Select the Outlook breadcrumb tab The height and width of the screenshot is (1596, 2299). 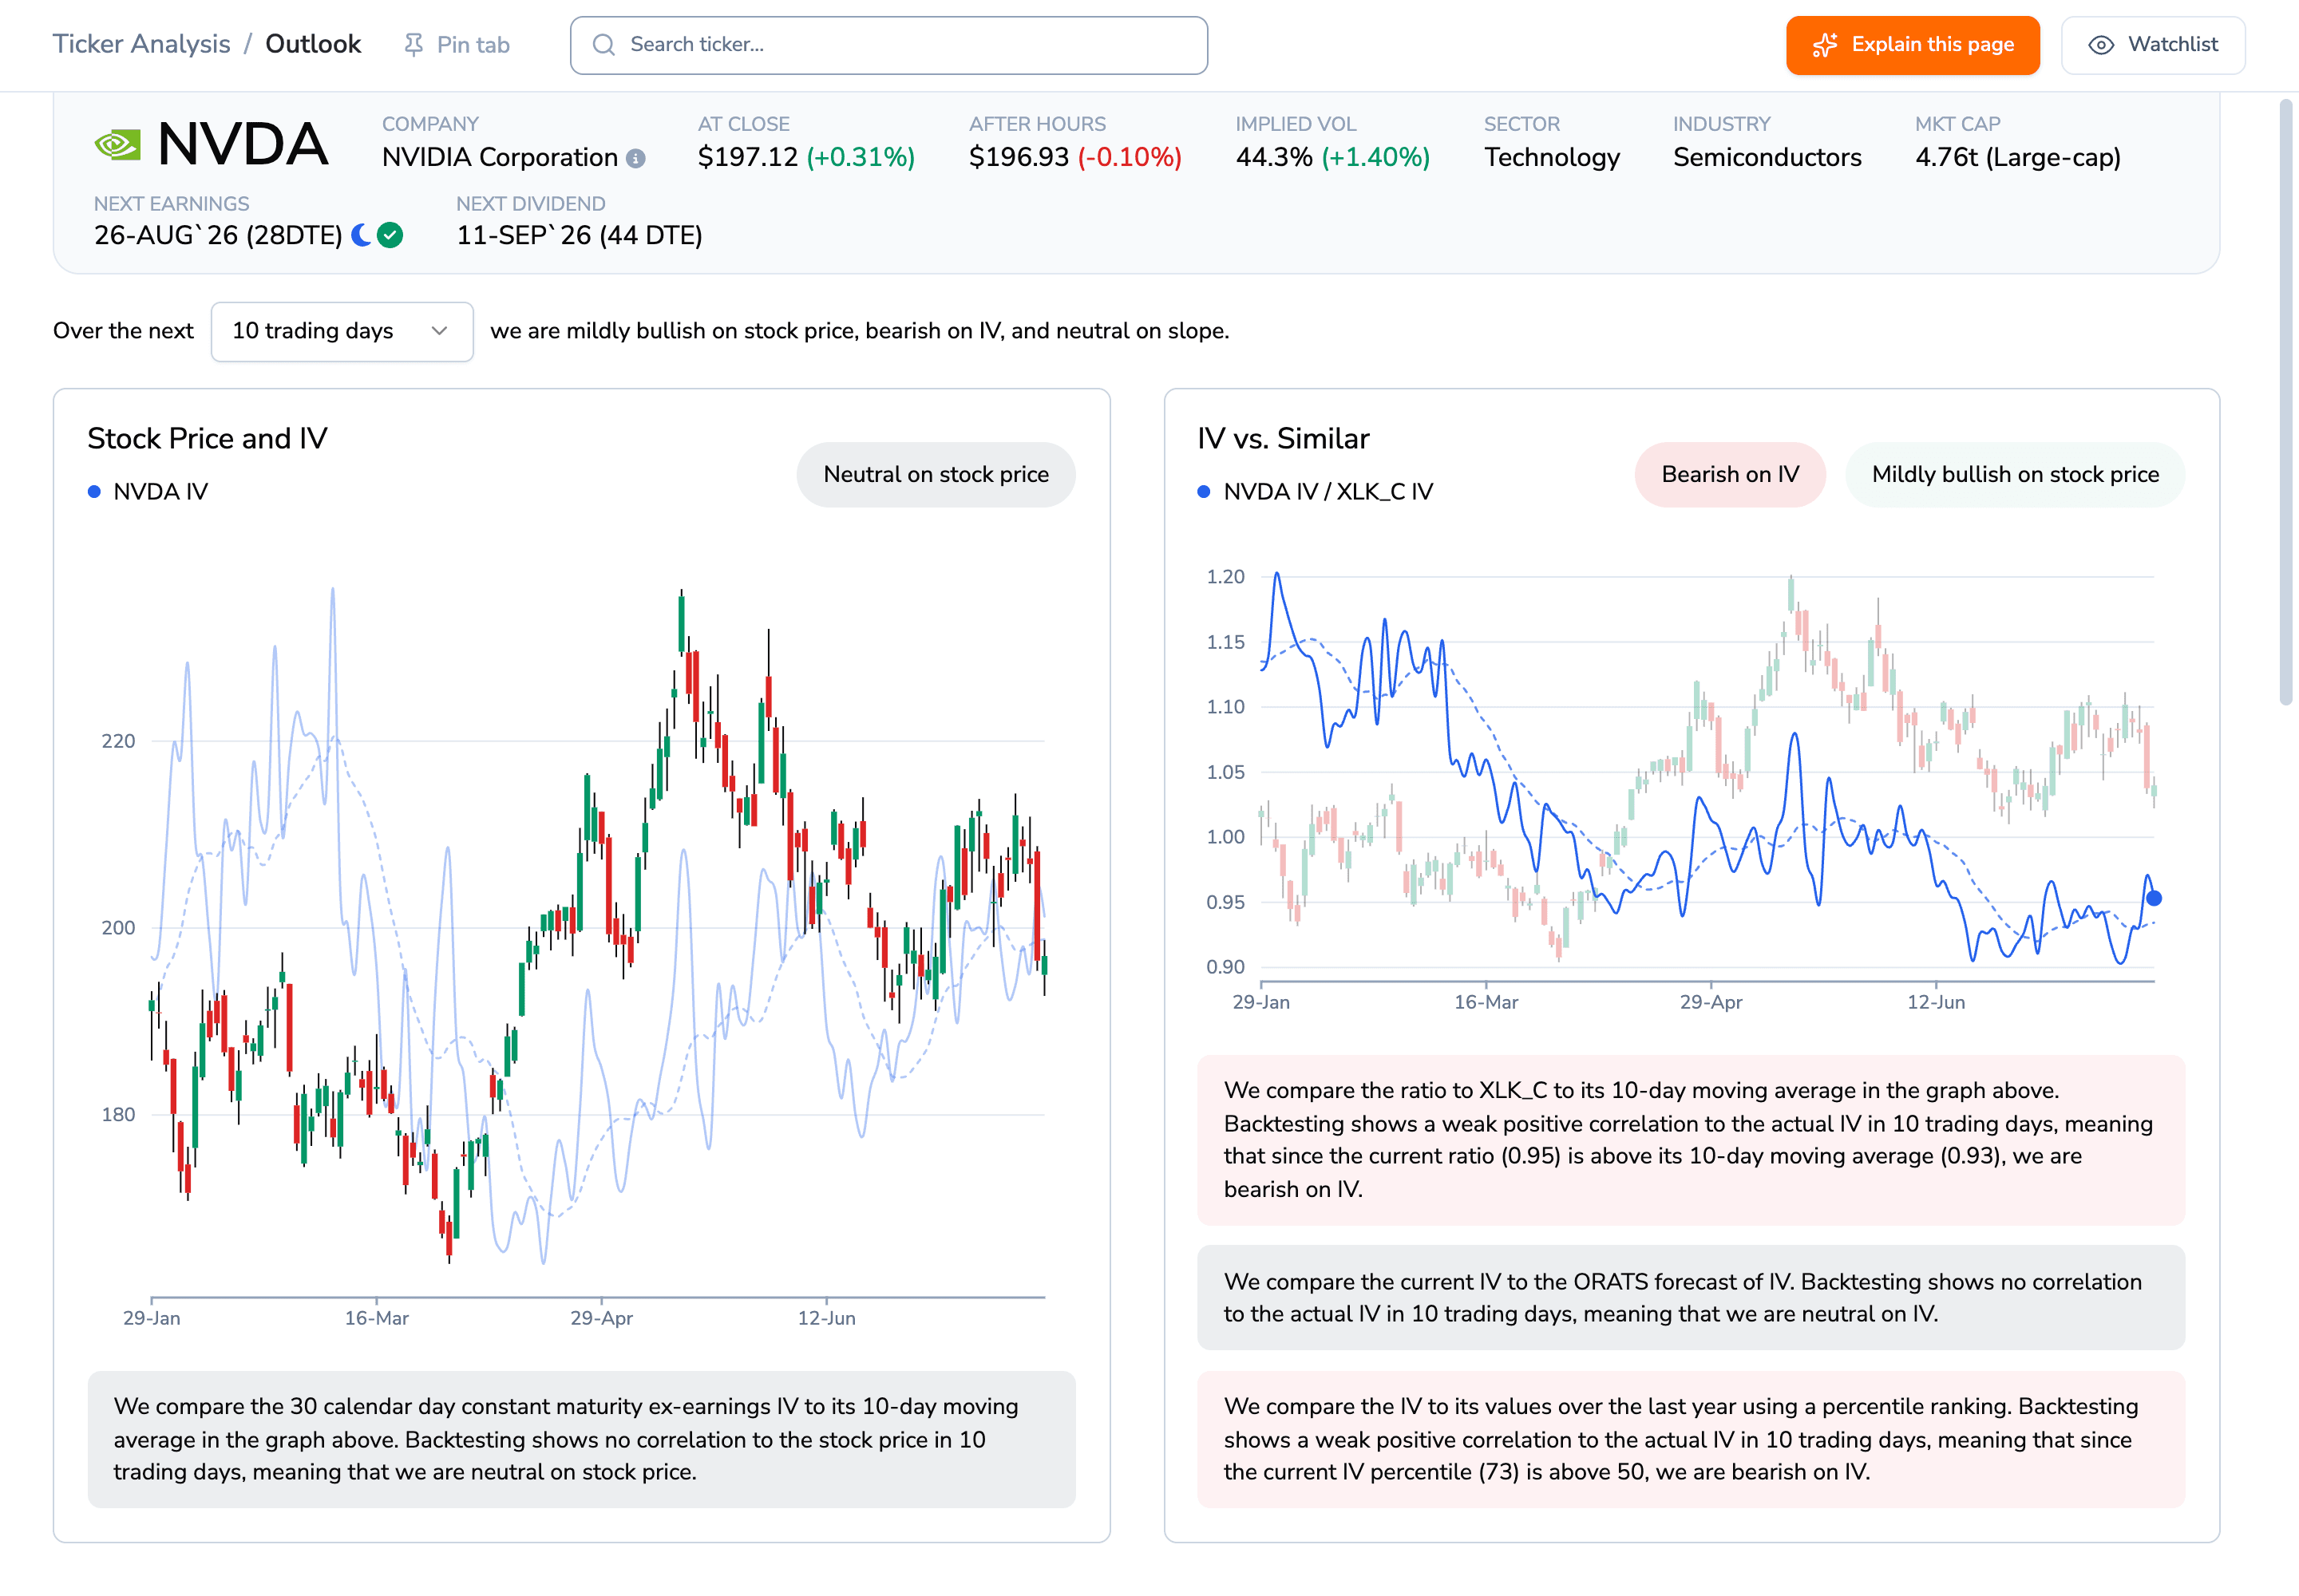pos(313,44)
